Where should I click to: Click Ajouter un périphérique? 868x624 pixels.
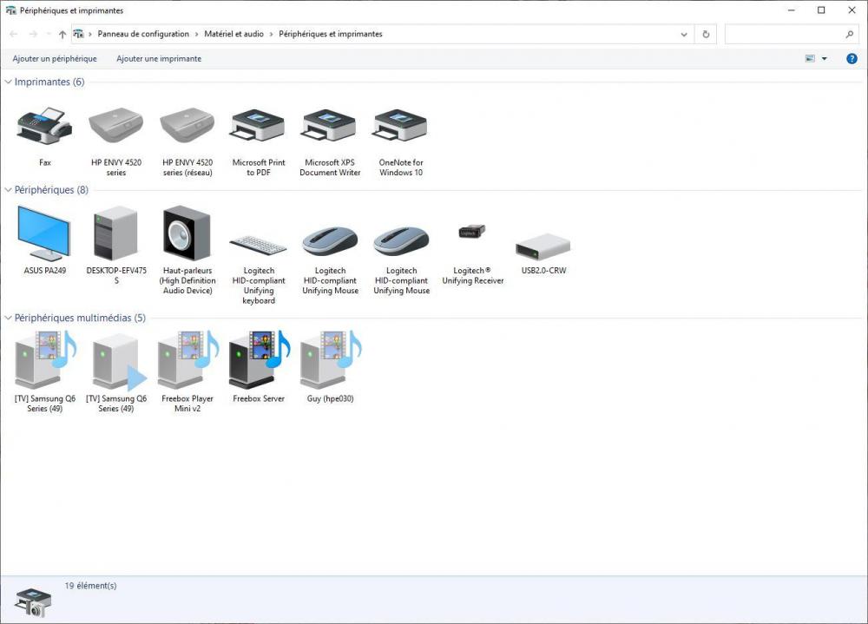coord(55,59)
